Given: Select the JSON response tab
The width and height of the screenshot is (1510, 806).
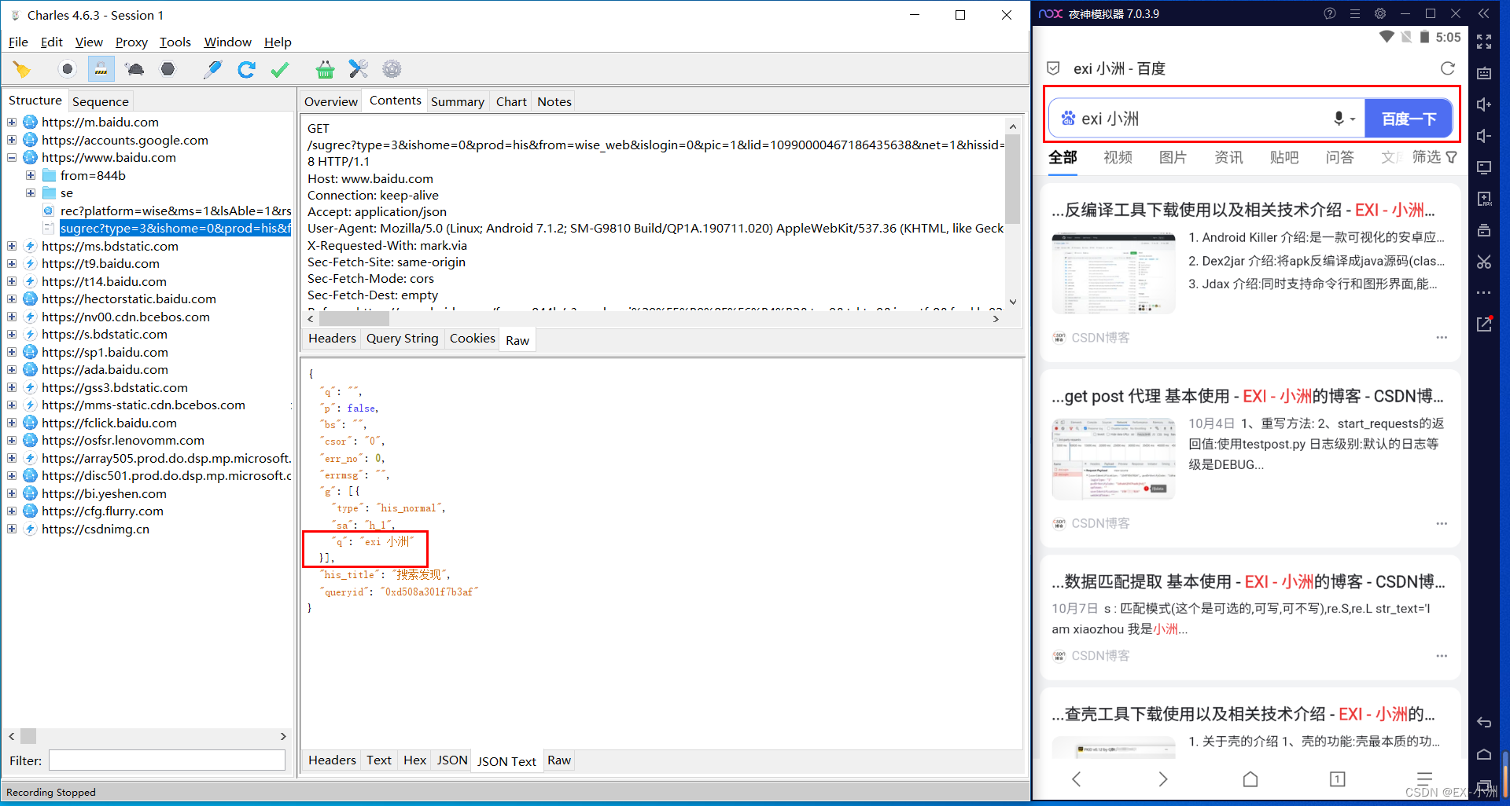Looking at the screenshot, I should click(x=452, y=760).
